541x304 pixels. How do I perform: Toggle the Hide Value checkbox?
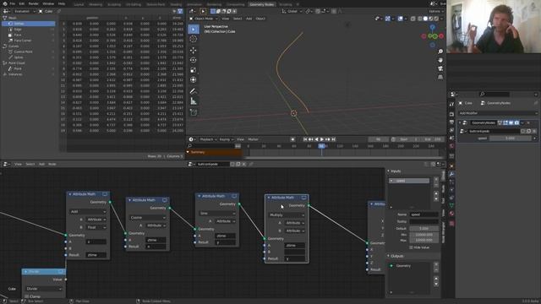pyautogui.click(x=411, y=247)
